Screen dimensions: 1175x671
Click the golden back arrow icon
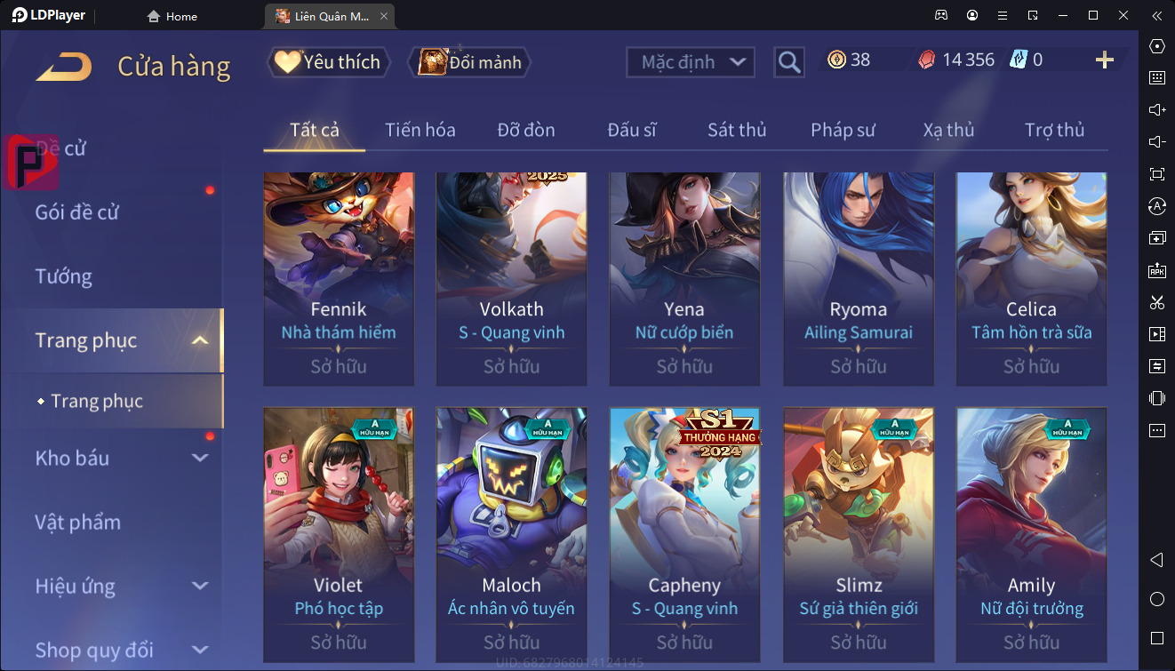(64, 67)
